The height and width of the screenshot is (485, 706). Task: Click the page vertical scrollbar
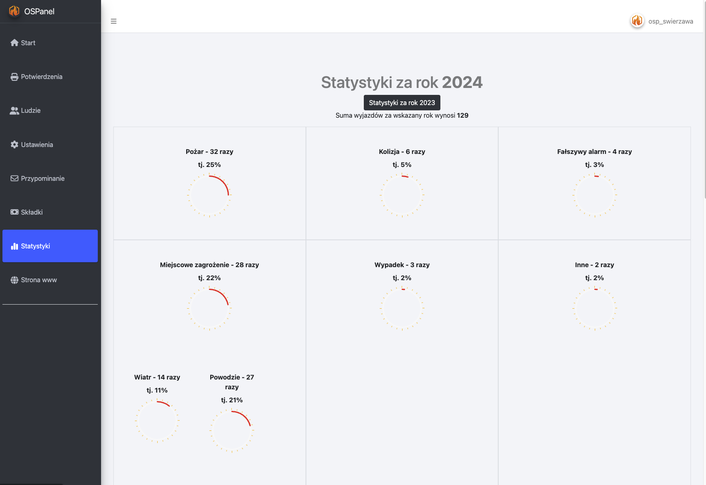pos(704,100)
